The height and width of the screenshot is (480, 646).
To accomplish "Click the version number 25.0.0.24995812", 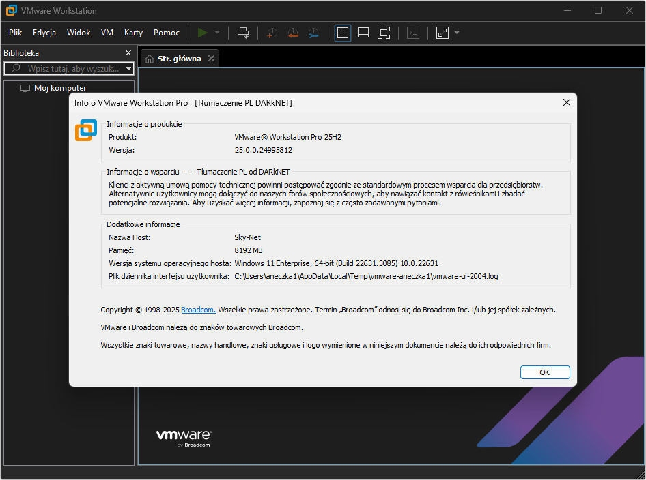I will [264, 150].
